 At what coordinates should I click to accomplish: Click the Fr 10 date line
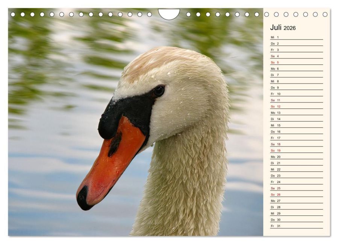297,94
